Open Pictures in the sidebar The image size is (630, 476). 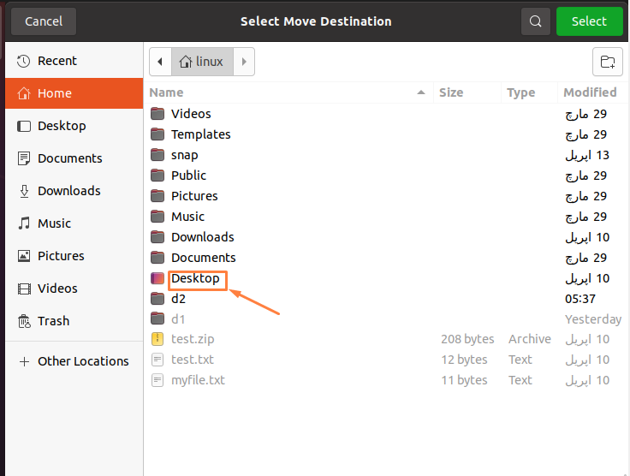(74, 256)
